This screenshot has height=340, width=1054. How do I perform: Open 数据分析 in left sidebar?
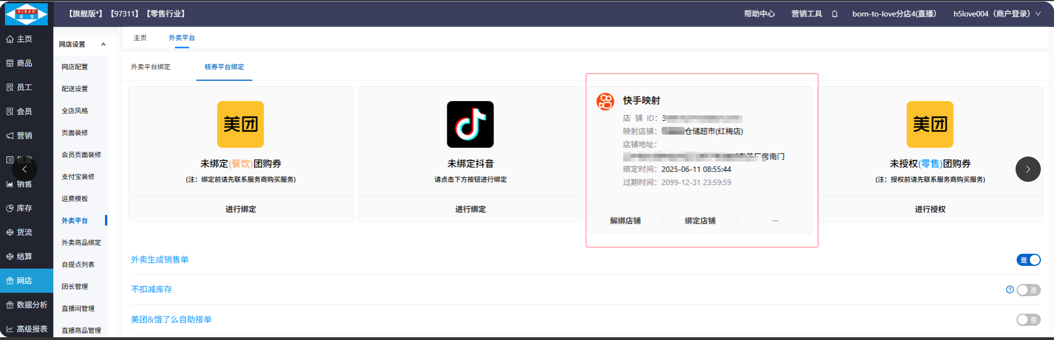click(27, 305)
